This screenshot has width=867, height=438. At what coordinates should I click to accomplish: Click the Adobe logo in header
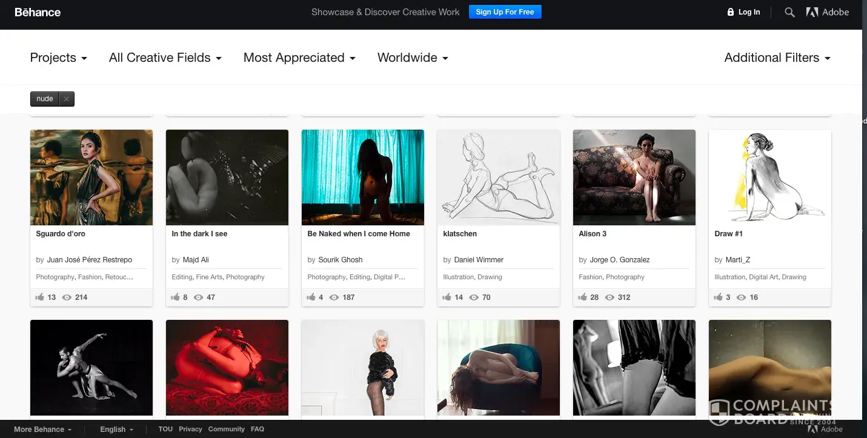(828, 12)
